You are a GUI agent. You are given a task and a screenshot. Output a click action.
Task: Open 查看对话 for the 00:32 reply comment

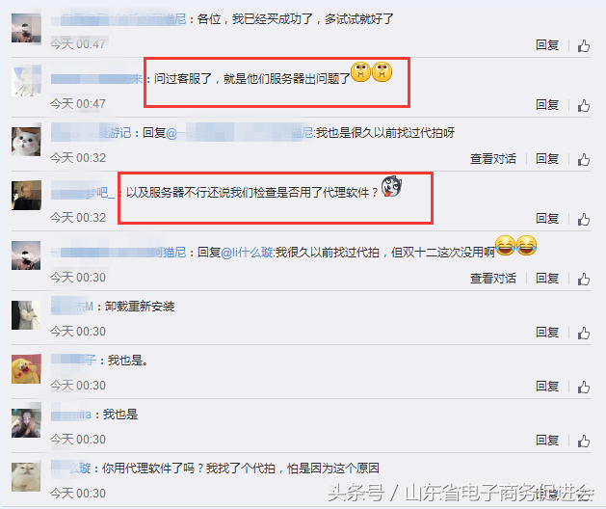click(x=492, y=159)
